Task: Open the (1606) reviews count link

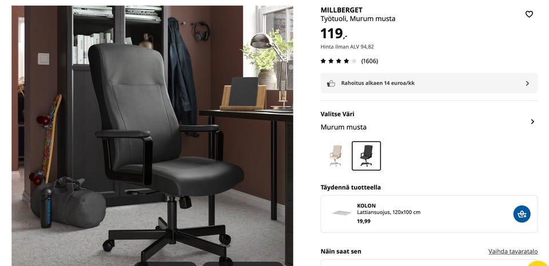Action: (x=369, y=61)
